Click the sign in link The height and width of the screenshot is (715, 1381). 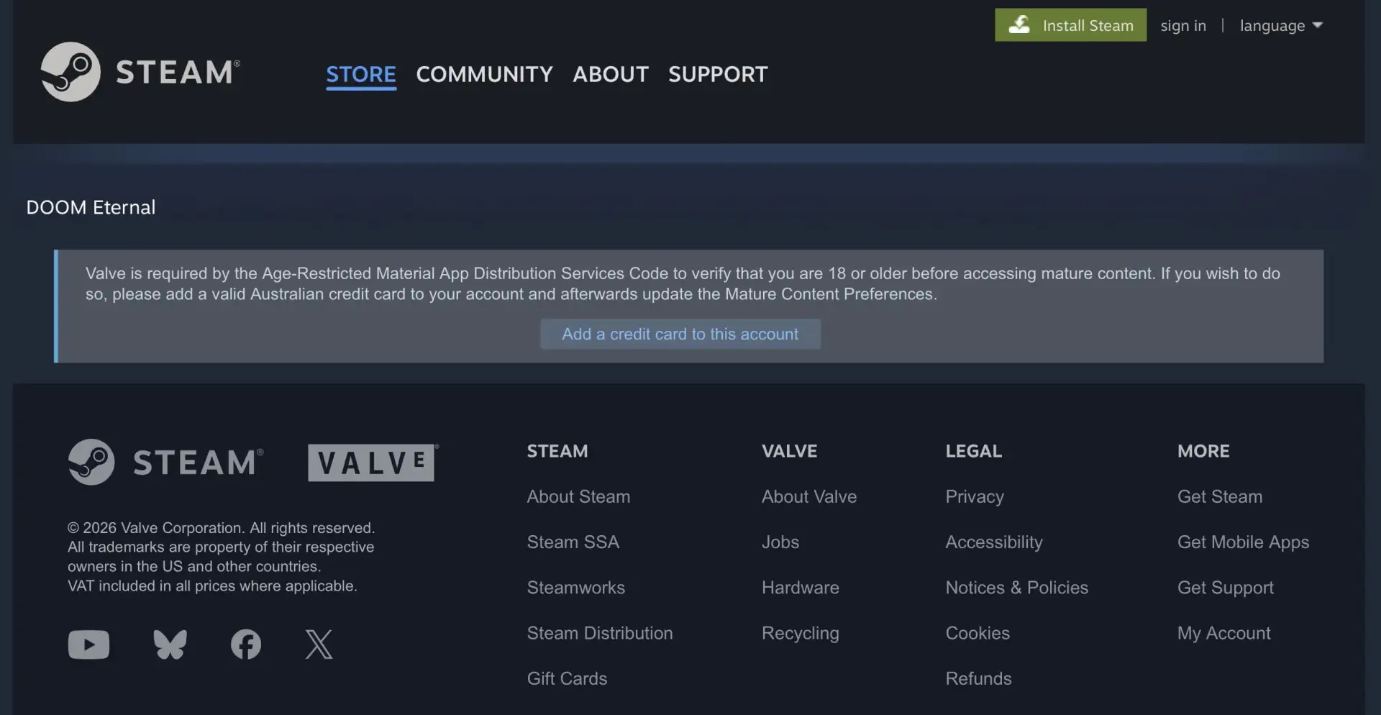point(1183,25)
